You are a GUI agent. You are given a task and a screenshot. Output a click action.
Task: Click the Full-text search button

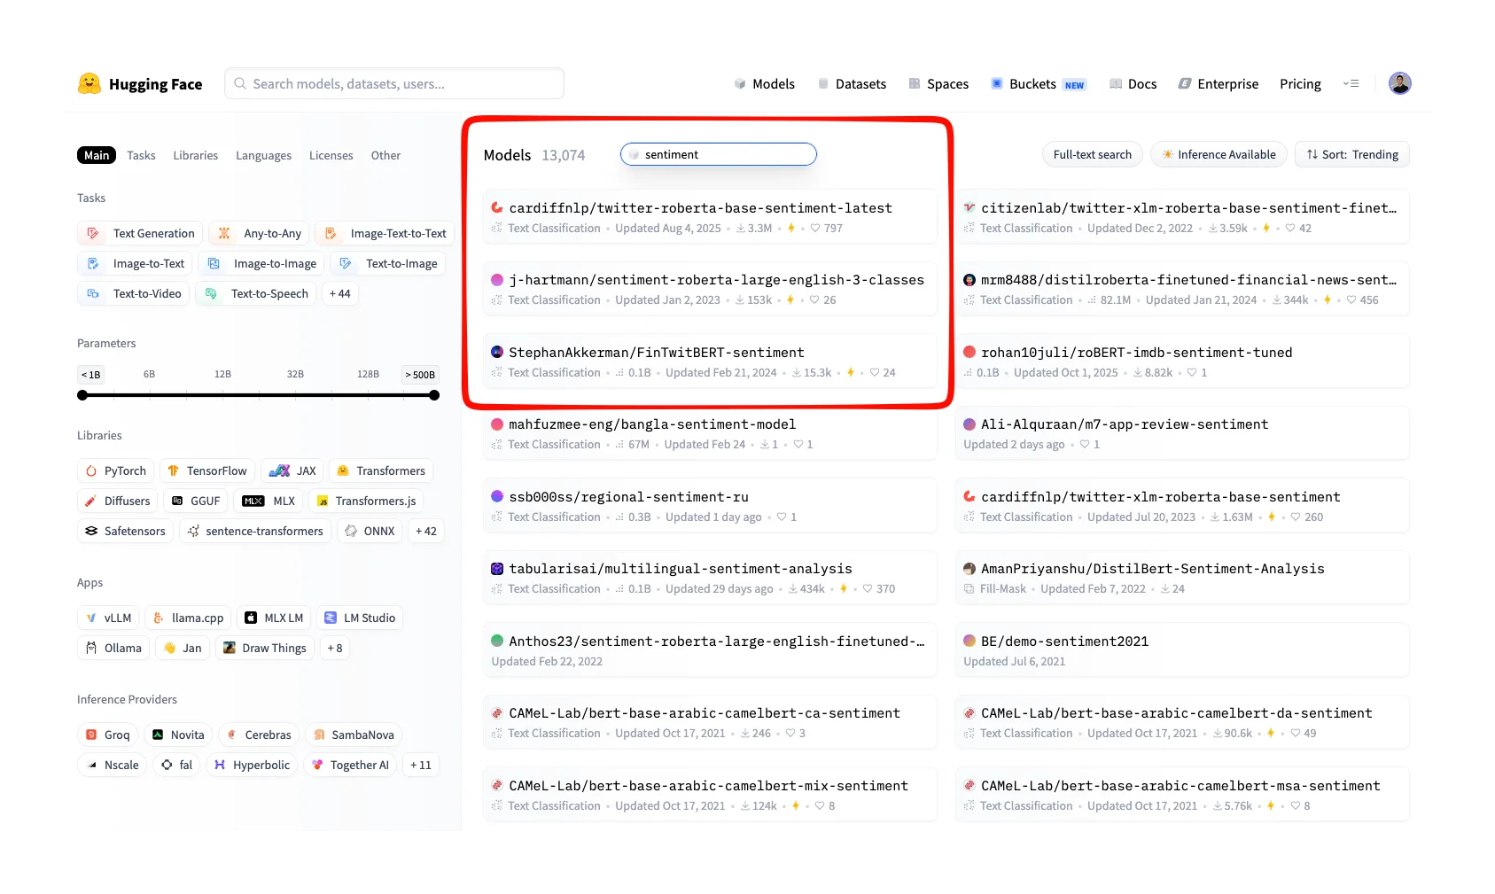(x=1093, y=154)
